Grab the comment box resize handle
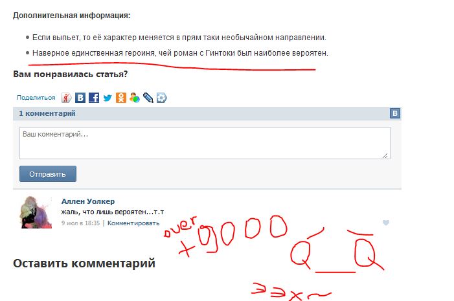 pos(385,155)
